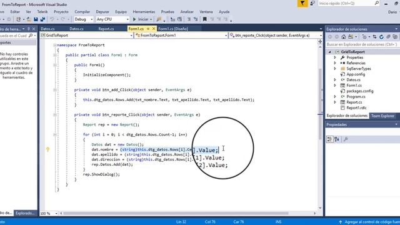Open the notifications flag icon

302,3
